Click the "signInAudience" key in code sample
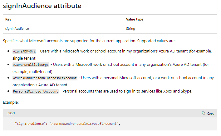Image resolution: width=221 pixels, height=136 pixels. 30,124
